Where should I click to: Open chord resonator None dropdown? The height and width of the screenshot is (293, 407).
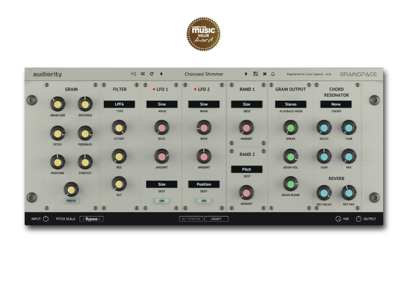336,104
